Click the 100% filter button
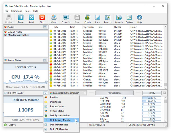The image size is (171, 134). pos(152,93)
